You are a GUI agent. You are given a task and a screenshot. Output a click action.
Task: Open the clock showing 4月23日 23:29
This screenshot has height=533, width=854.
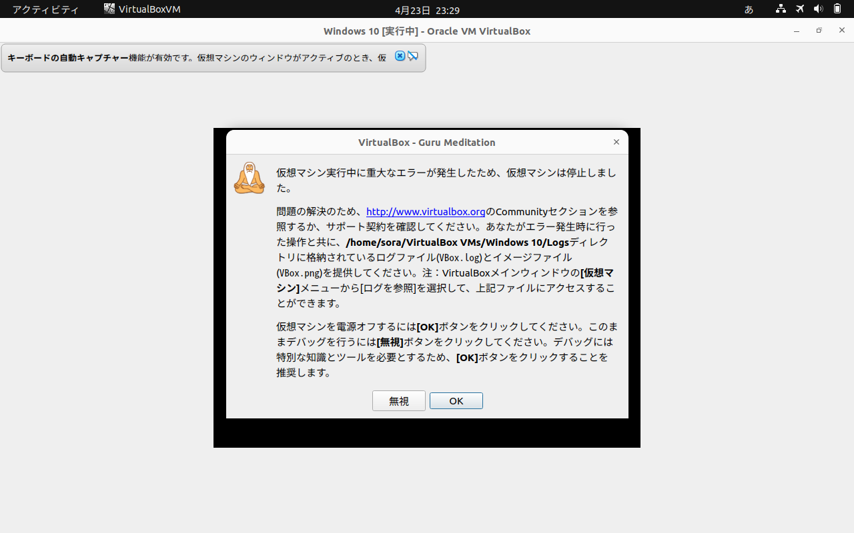(x=427, y=10)
